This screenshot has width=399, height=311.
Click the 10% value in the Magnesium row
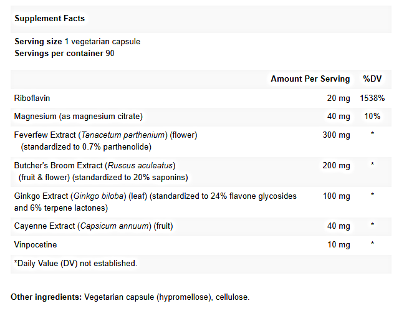pos(372,117)
